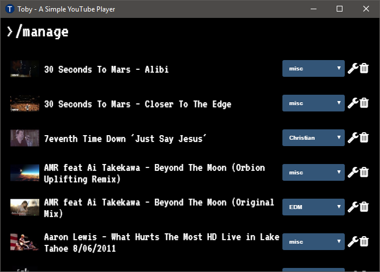
Task: Click title 30 Seconds To Mars - Closer To The Edge
Action: [x=137, y=105]
